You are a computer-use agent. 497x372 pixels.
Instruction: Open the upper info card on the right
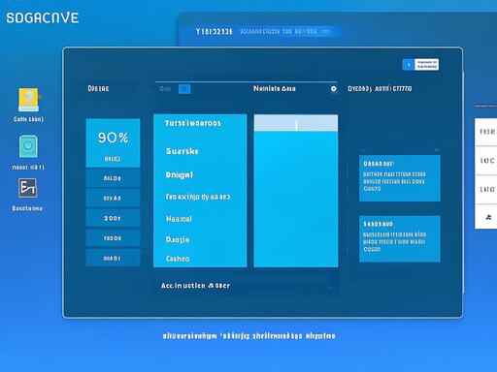pos(400,178)
